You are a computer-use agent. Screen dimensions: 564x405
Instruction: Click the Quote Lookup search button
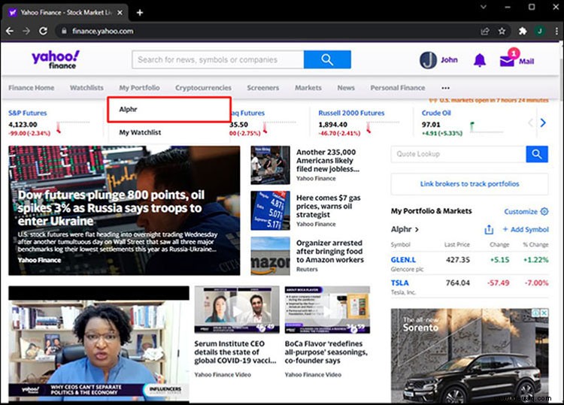(537, 154)
